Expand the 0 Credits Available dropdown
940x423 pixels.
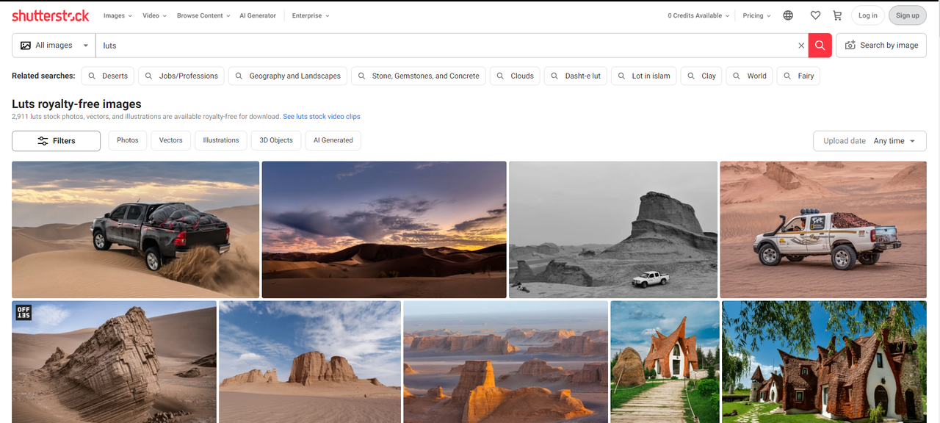[x=697, y=15]
